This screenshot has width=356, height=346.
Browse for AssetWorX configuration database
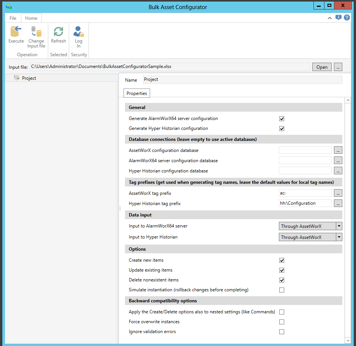338,150
